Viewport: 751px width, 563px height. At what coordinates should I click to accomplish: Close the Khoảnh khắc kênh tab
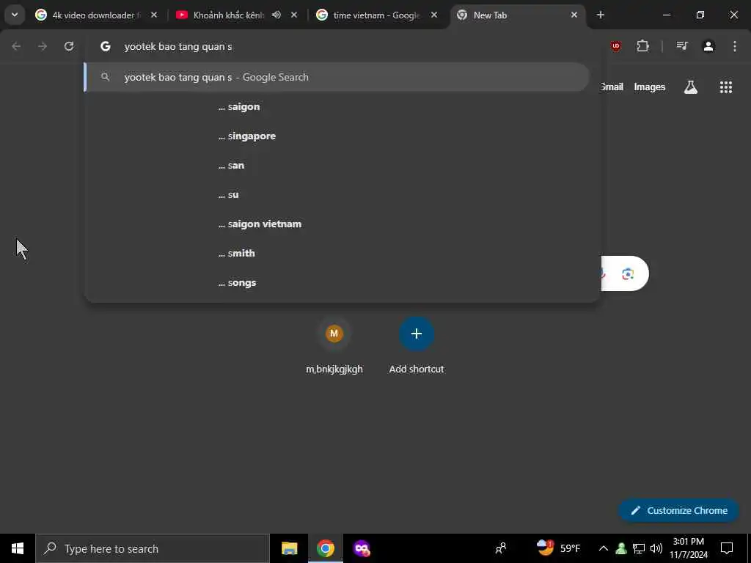pyautogui.click(x=294, y=15)
